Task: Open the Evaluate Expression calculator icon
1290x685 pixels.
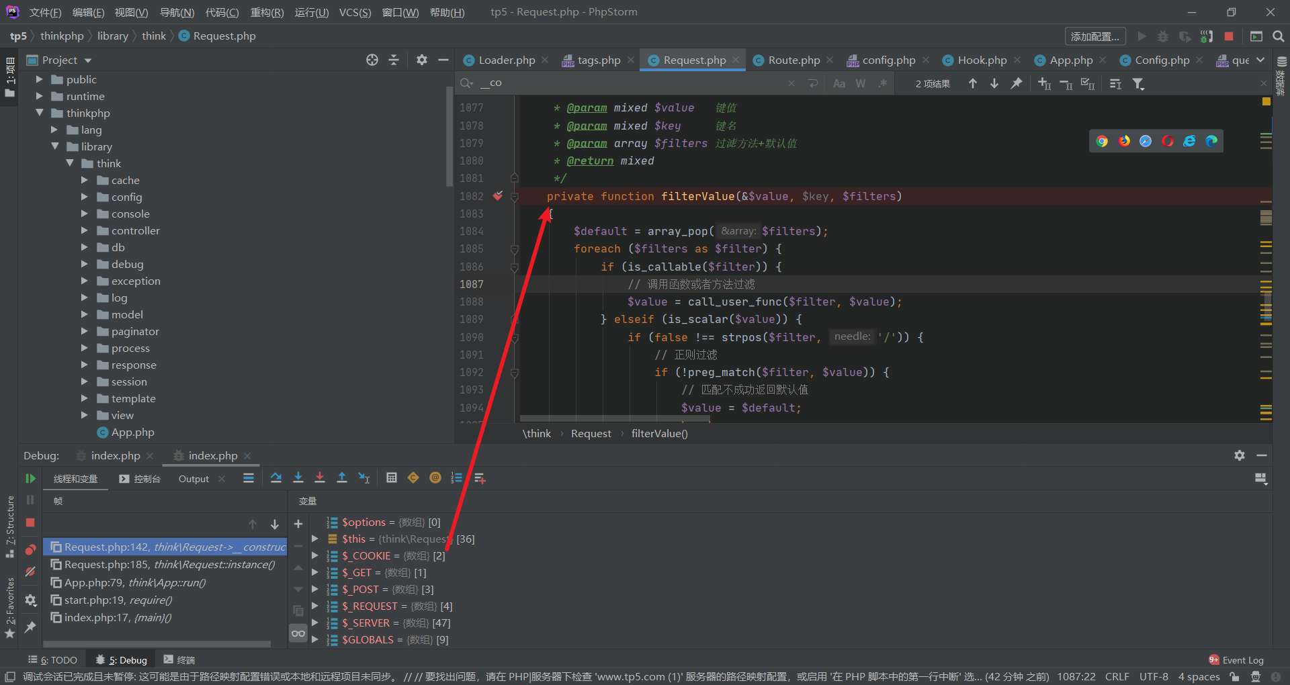Action: (x=392, y=478)
